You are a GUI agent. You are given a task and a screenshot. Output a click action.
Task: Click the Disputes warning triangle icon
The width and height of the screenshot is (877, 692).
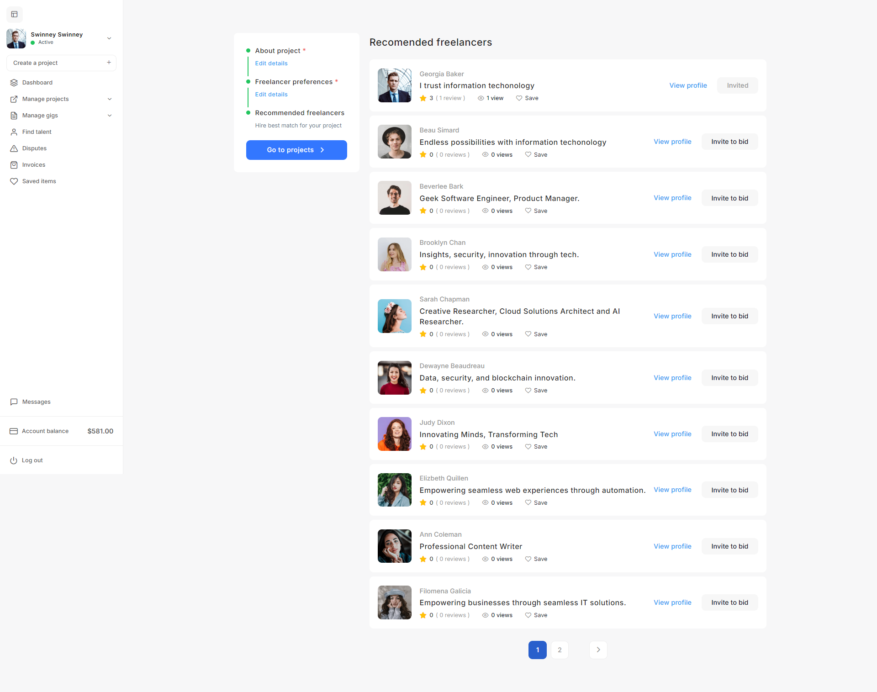click(14, 148)
